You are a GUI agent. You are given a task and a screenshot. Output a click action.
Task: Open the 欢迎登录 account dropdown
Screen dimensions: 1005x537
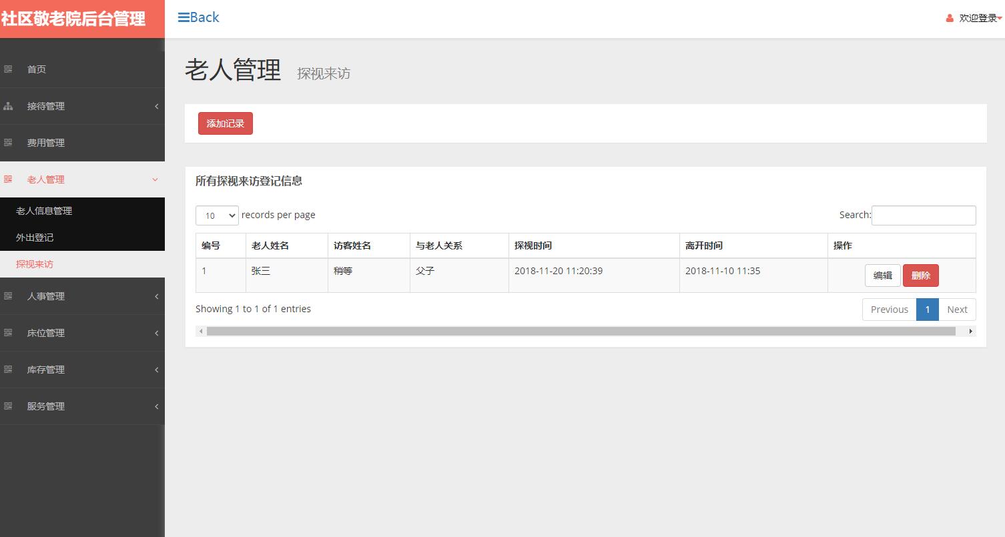[x=975, y=18]
